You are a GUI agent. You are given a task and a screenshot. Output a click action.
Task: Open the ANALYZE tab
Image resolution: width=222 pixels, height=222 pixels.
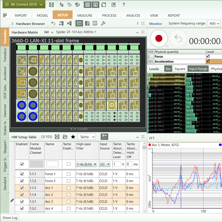click(x=133, y=16)
